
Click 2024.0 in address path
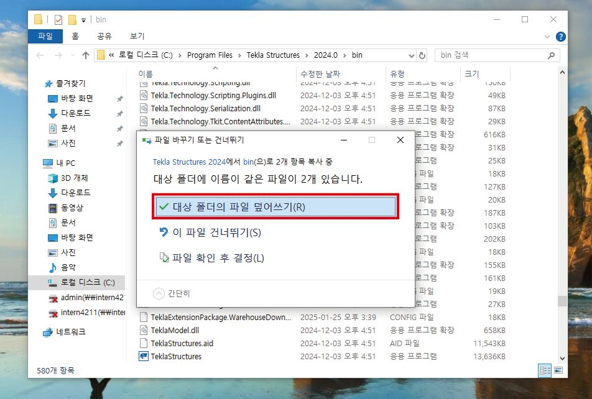coord(326,55)
